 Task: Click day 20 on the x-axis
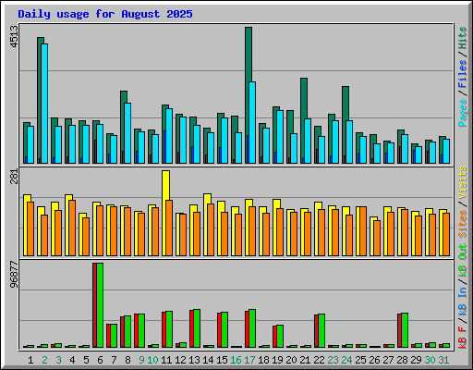click(291, 360)
